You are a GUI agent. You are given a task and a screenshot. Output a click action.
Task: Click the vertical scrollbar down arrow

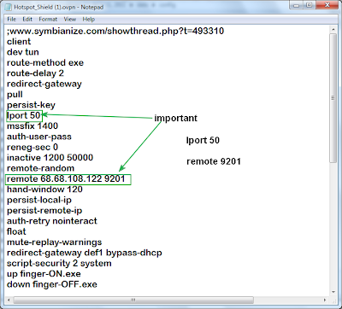coord(333,292)
